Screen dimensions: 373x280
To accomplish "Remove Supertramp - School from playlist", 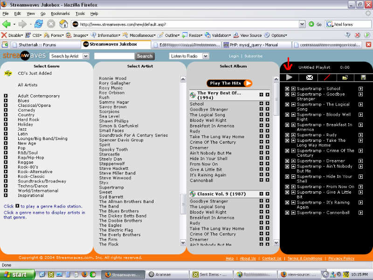I will coord(287,89).
